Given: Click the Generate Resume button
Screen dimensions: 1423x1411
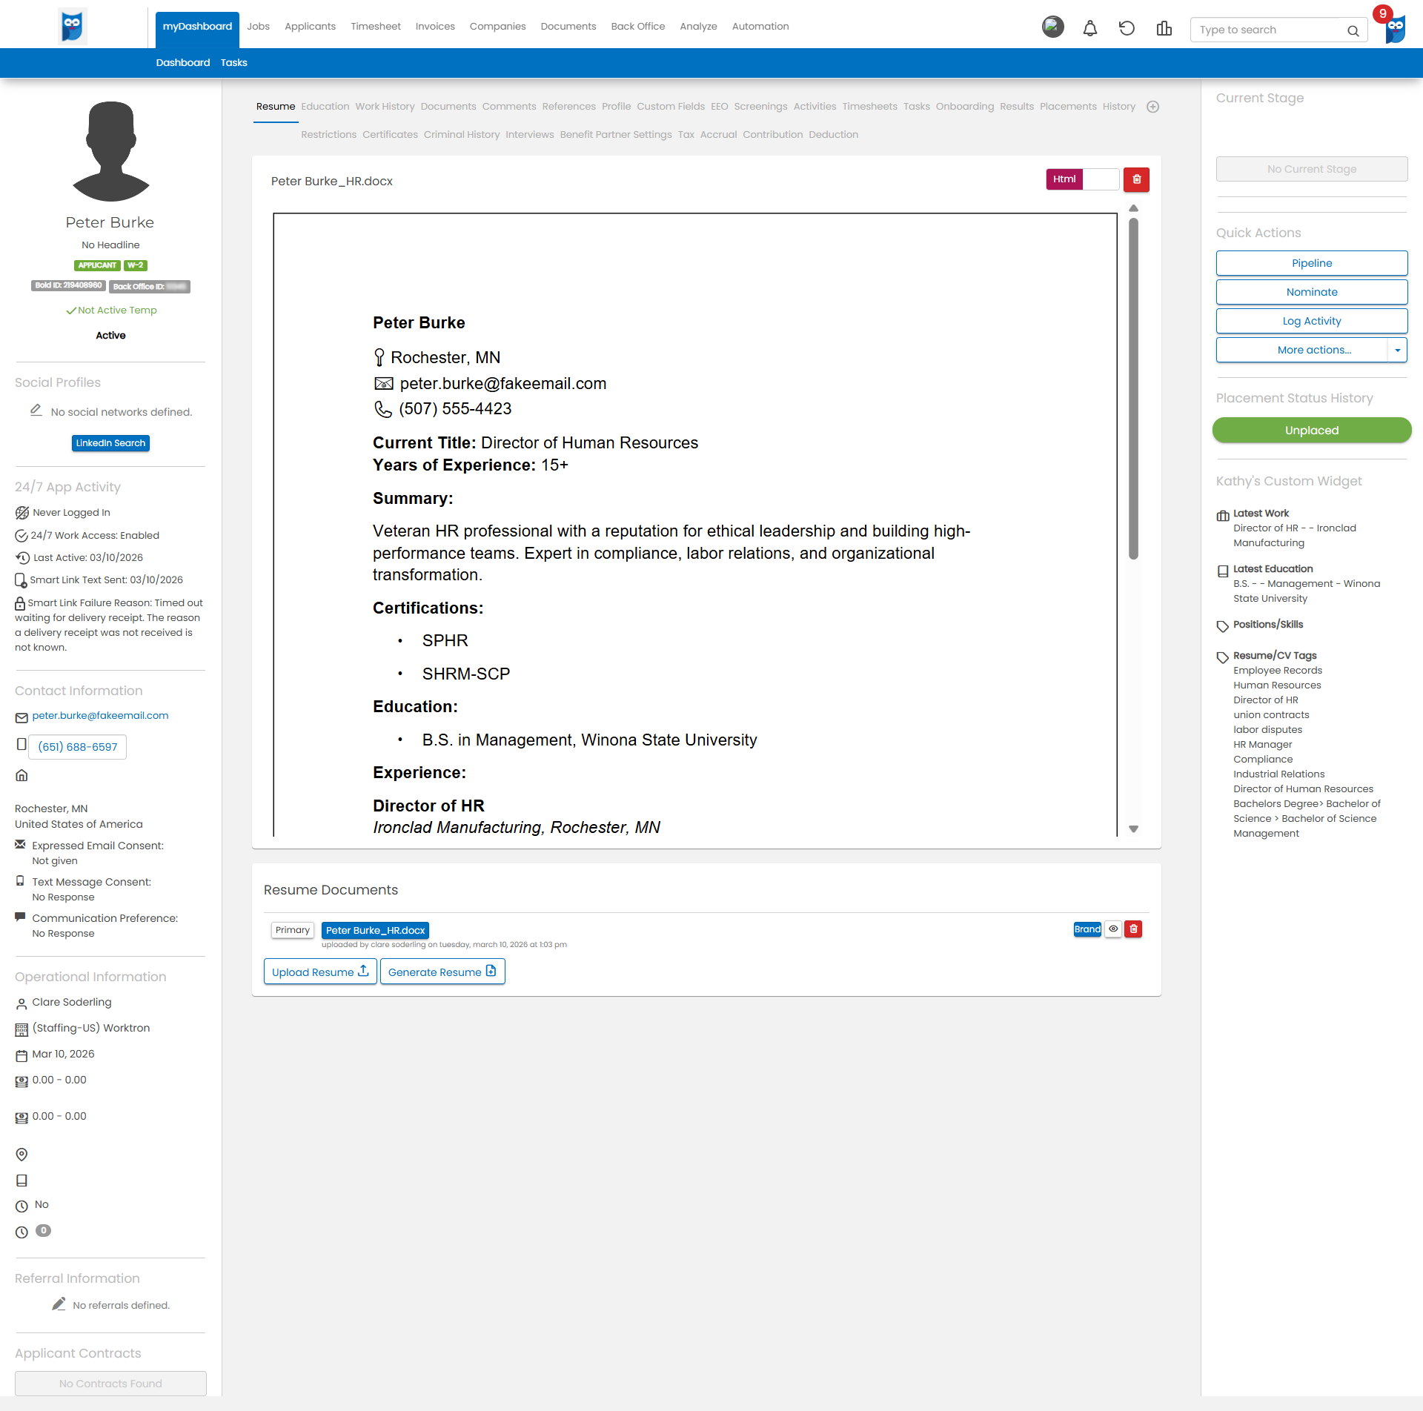Looking at the screenshot, I should click(x=442, y=972).
